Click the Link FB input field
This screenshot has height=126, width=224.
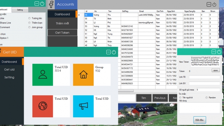coord(204,77)
